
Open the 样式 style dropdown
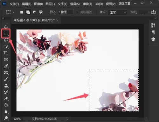[x=117, y=12]
